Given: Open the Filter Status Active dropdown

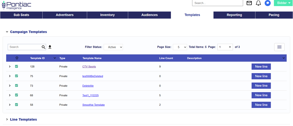Looking at the screenshot, I should pos(113,47).
